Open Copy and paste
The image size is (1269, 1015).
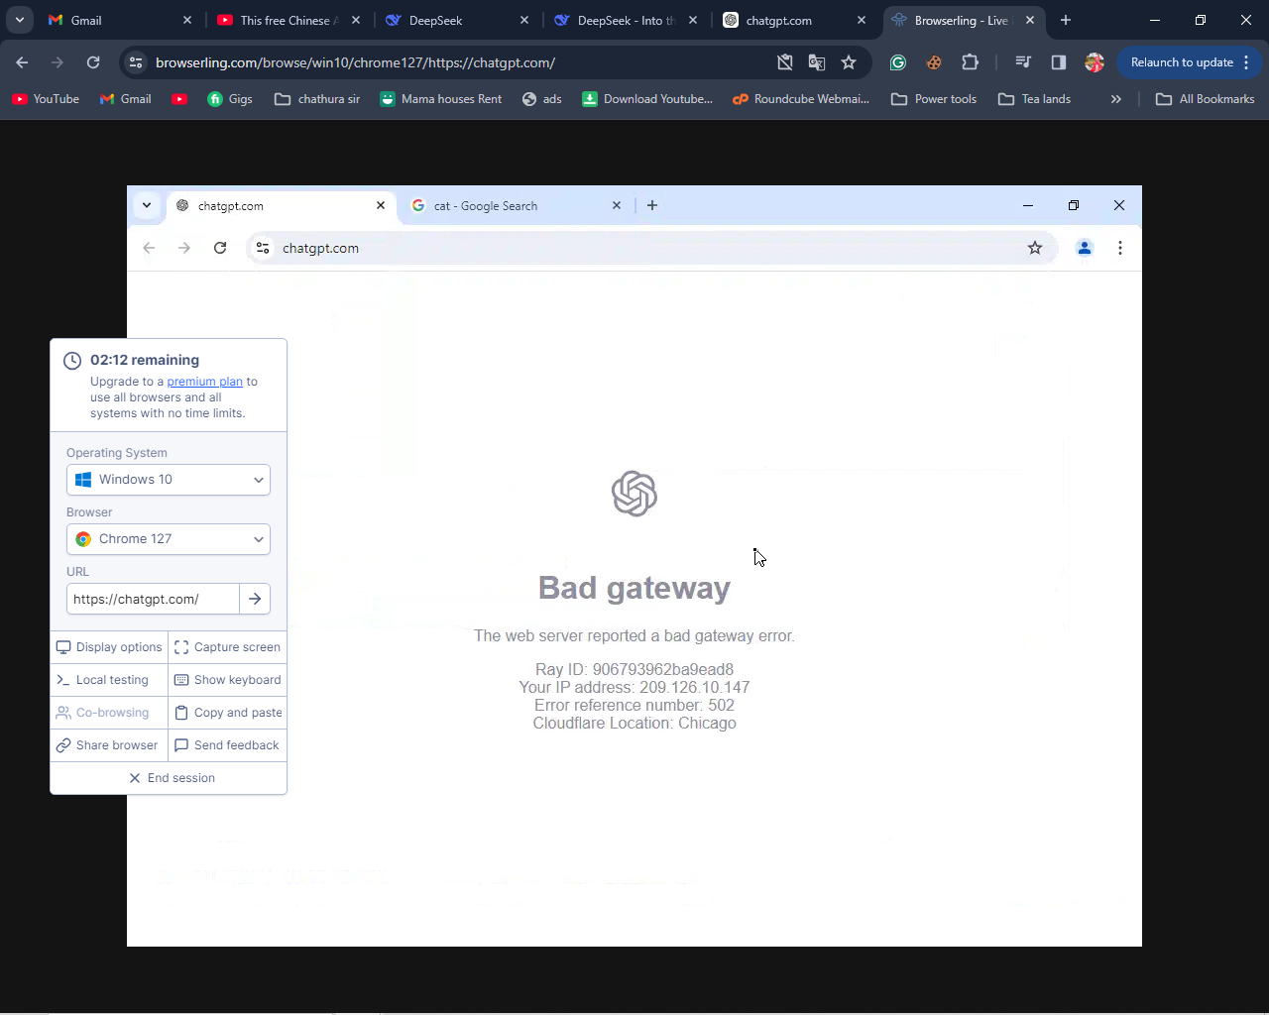pos(227,713)
